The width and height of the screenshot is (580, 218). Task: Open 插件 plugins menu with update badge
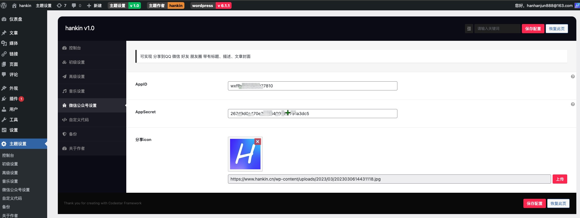point(23,99)
